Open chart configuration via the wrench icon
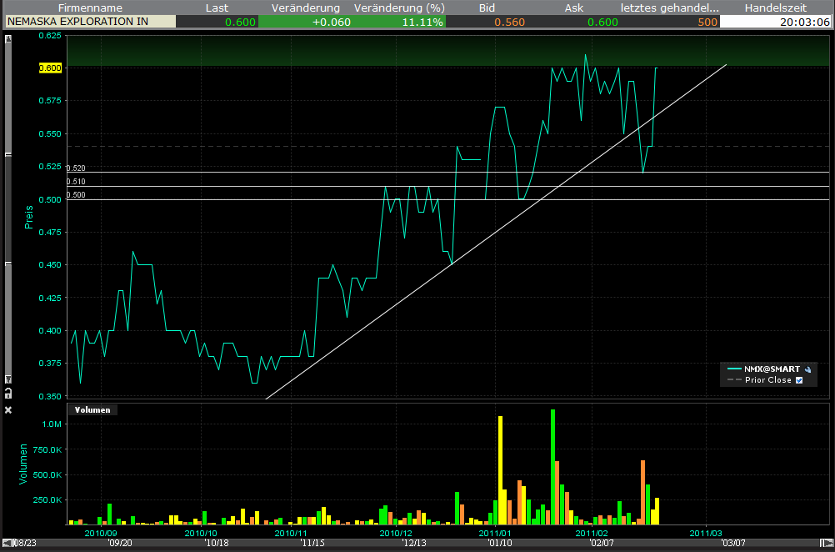Image resolution: width=835 pixels, height=552 pixels. tap(808, 369)
